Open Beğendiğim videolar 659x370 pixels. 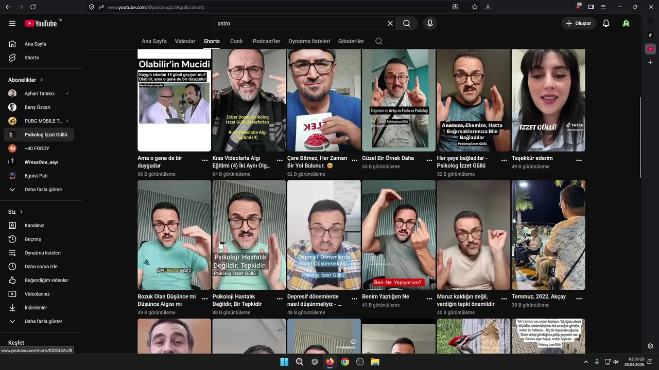[39, 280]
